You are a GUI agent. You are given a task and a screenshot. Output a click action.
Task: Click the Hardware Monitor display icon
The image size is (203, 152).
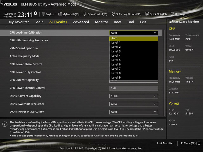click(x=171, y=22)
